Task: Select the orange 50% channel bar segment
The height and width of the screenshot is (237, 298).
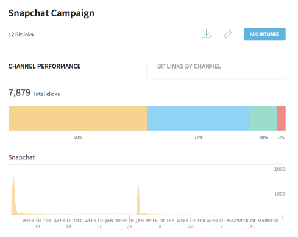Action: [77, 118]
